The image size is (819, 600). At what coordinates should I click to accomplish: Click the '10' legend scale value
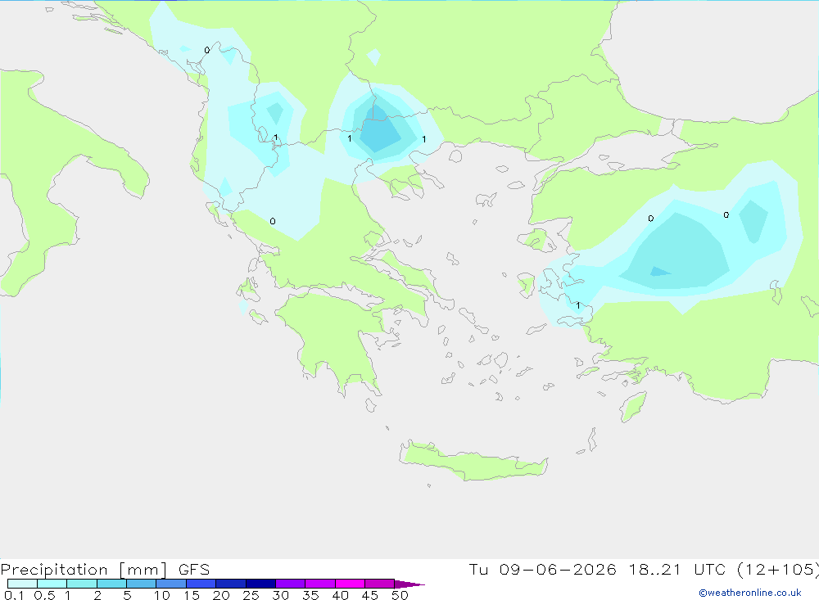162,595
